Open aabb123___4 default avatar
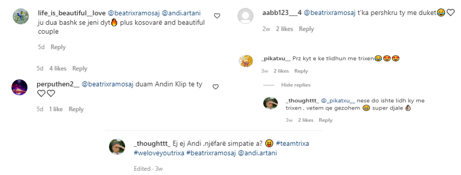Image resolution: width=461 pixels, height=175 pixels. point(245,16)
